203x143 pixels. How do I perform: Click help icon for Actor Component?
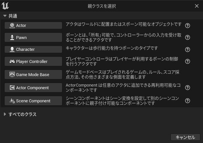click(x=188, y=88)
